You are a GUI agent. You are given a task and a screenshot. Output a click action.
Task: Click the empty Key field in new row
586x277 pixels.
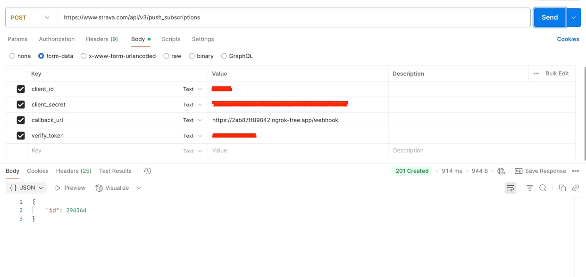pos(103,151)
